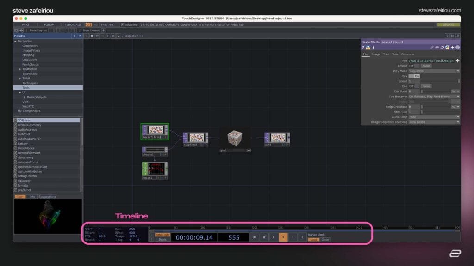
Task: Click Reload Pulse button
Action: pos(426,66)
